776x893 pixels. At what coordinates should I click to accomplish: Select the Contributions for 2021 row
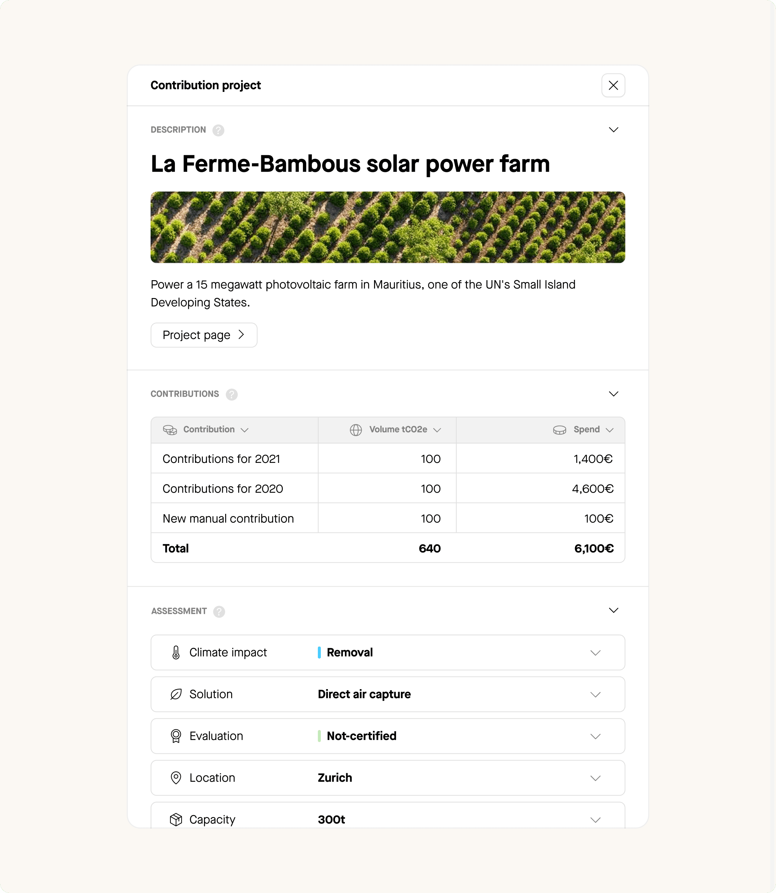(x=221, y=459)
